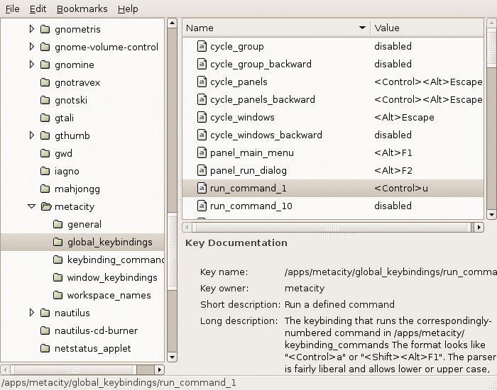
Task: Expand the gnometris folder
Action: (x=32, y=29)
